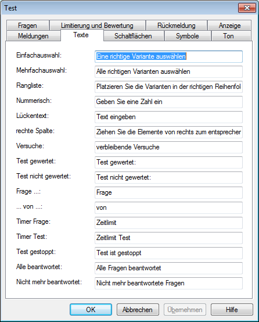Cancel with the Abbrechen button
The width and height of the screenshot is (259, 322).
tap(138, 309)
